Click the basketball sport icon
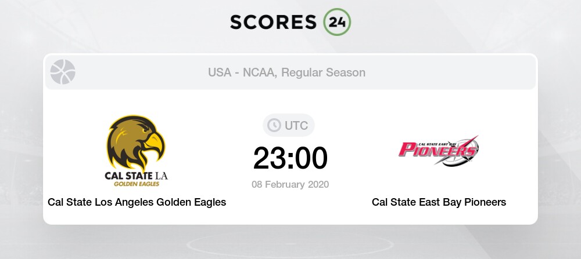 tap(63, 72)
